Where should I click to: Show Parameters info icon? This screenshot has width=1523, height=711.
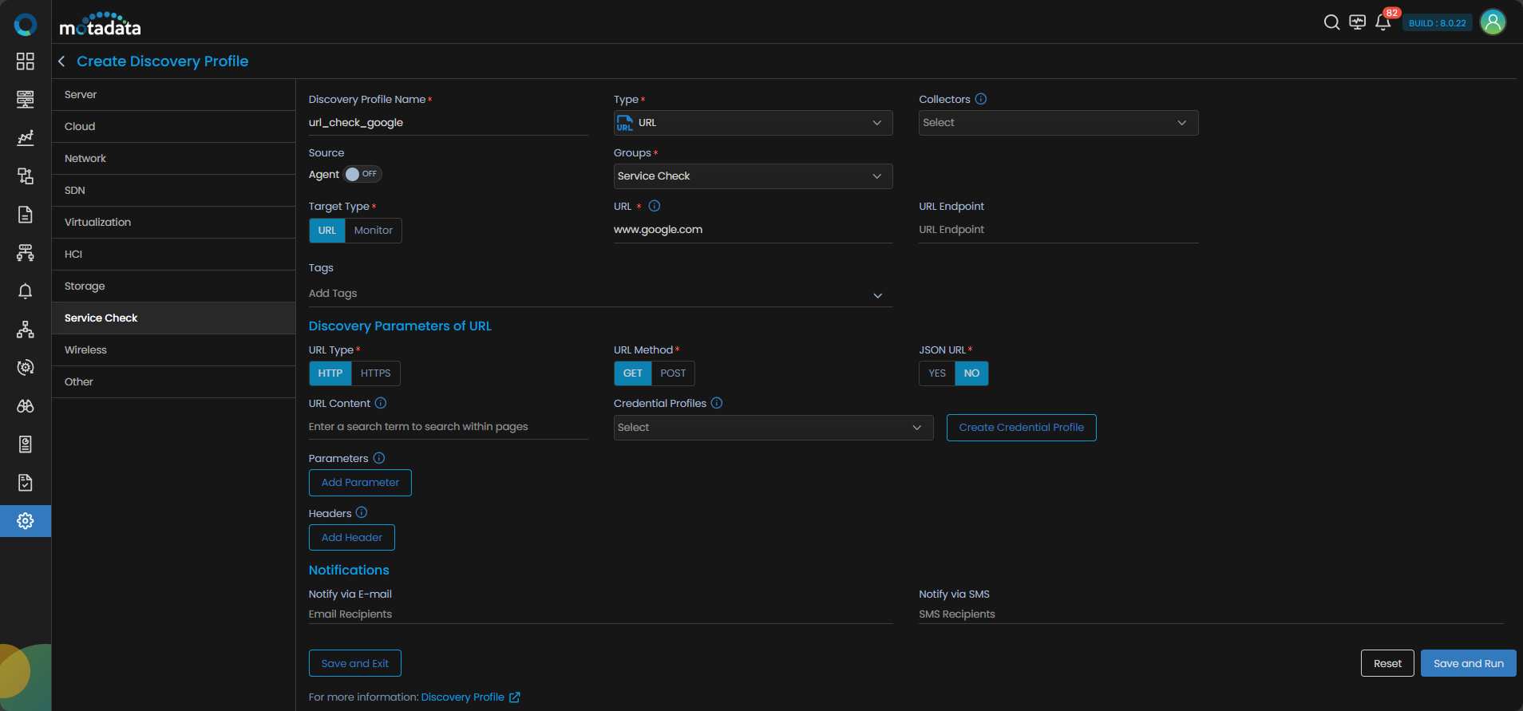tap(379, 458)
